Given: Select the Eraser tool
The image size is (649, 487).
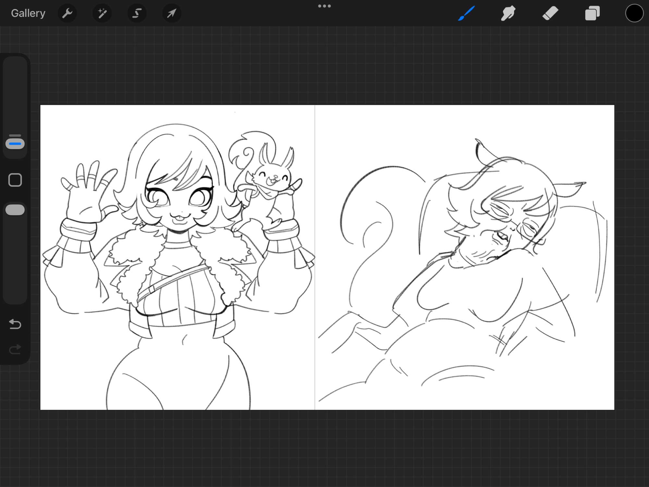Looking at the screenshot, I should [x=550, y=13].
